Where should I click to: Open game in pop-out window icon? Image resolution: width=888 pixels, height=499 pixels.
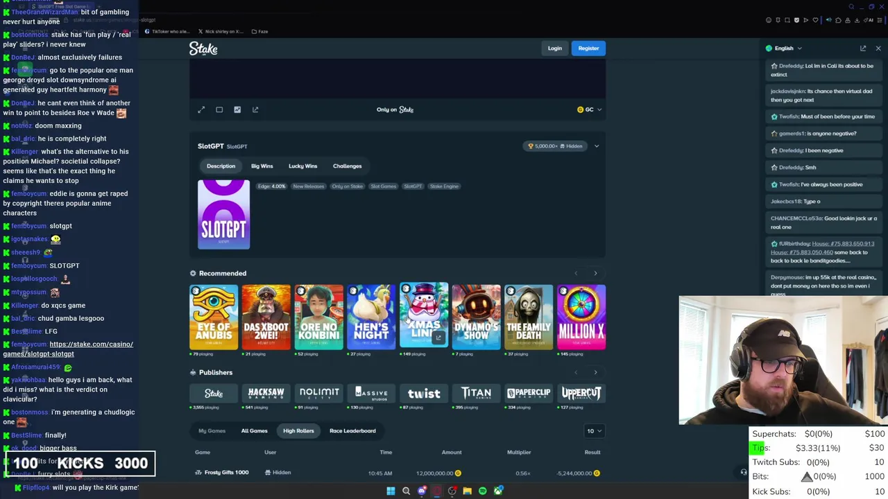(255, 110)
